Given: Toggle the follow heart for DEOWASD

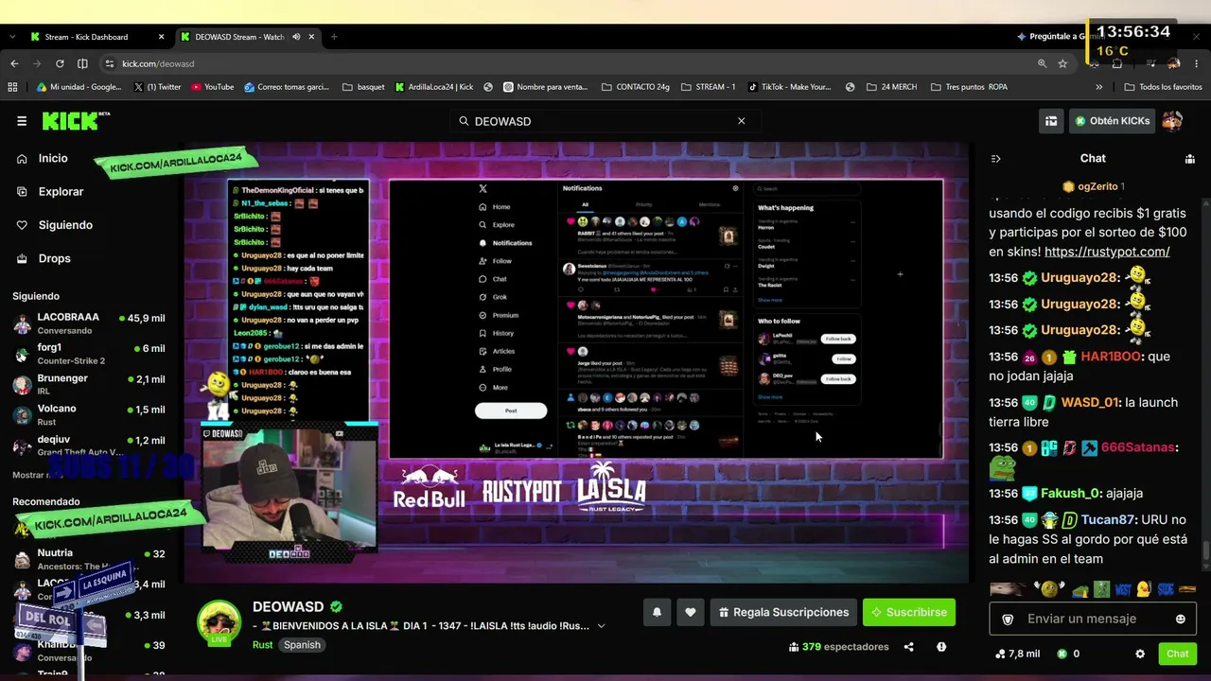Looking at the screenshot, I should [691, 612].
